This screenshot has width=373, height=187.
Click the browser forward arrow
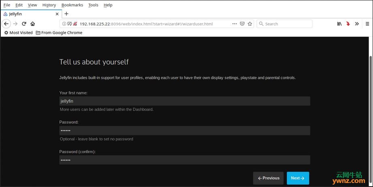point(15,24)
